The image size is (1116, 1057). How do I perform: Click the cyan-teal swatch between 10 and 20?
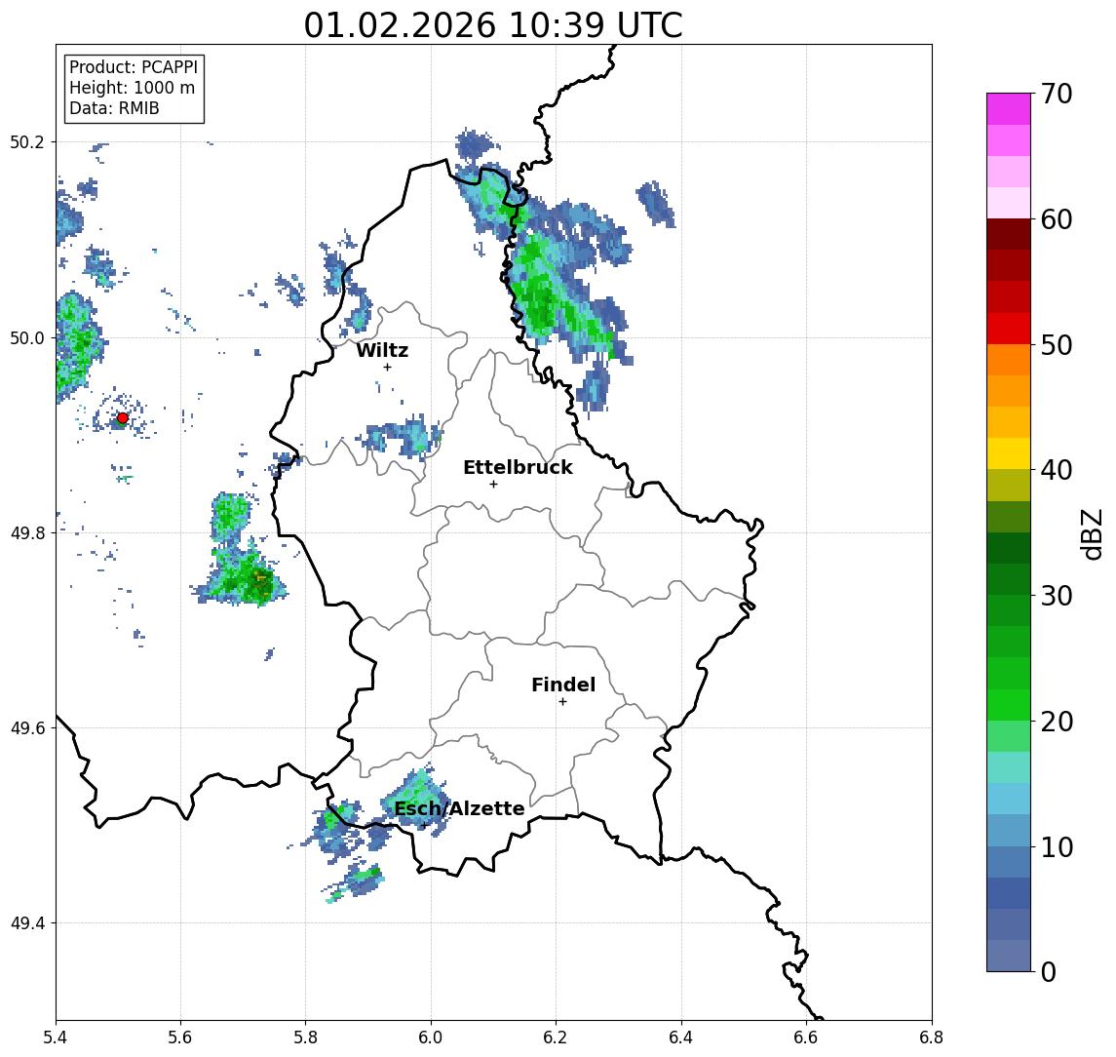pyautogui.click(x=1009, y=767)
